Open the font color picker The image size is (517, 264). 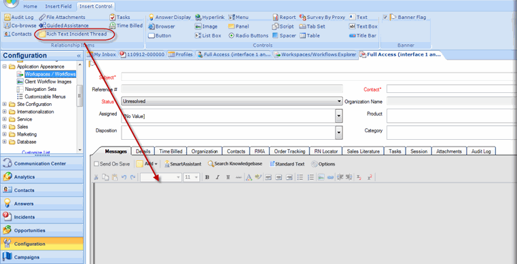249,177
